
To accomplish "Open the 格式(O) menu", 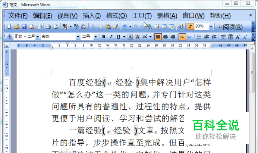I will (x=116, y=16).
